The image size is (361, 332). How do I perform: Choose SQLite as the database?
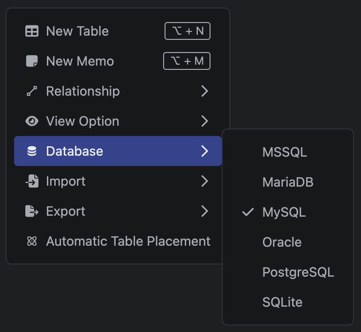(282, 302)
